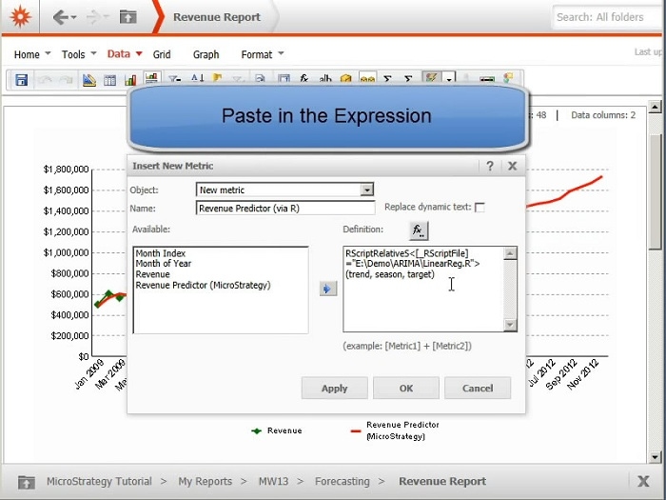Select the Grid menu item

(x=162, y=54)
